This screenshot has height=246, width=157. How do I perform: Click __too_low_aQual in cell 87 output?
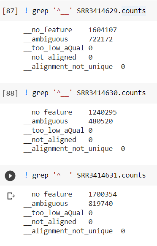(x=54, y=48)
